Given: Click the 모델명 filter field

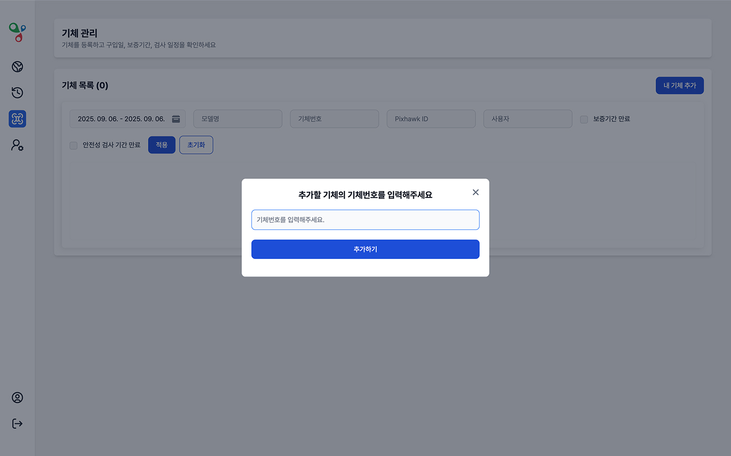Looking at the screenshot, I should coord(237,119).
